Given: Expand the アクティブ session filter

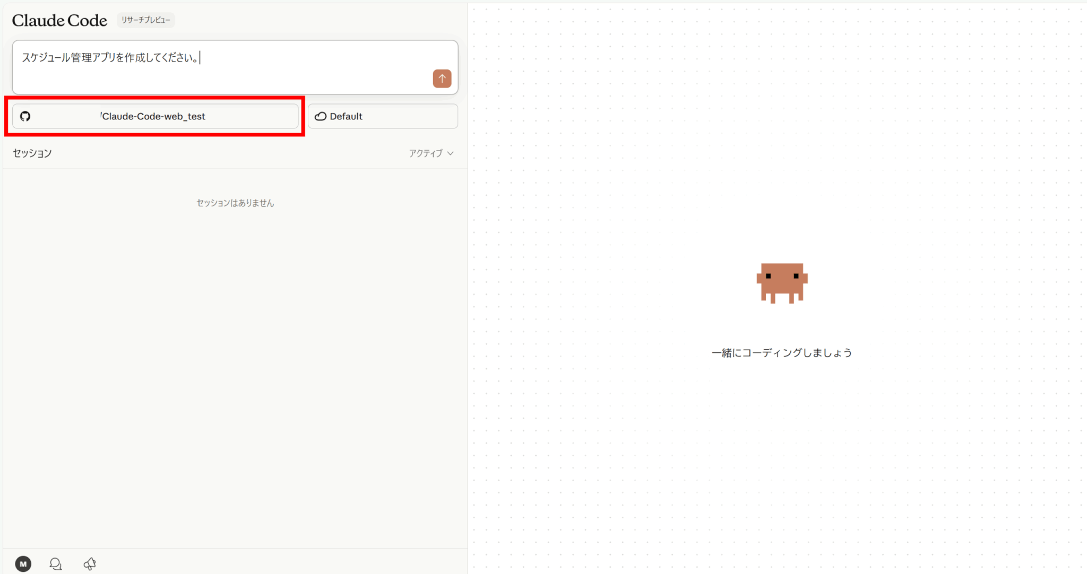Looking at the screenshot, I should coord(426,153).
